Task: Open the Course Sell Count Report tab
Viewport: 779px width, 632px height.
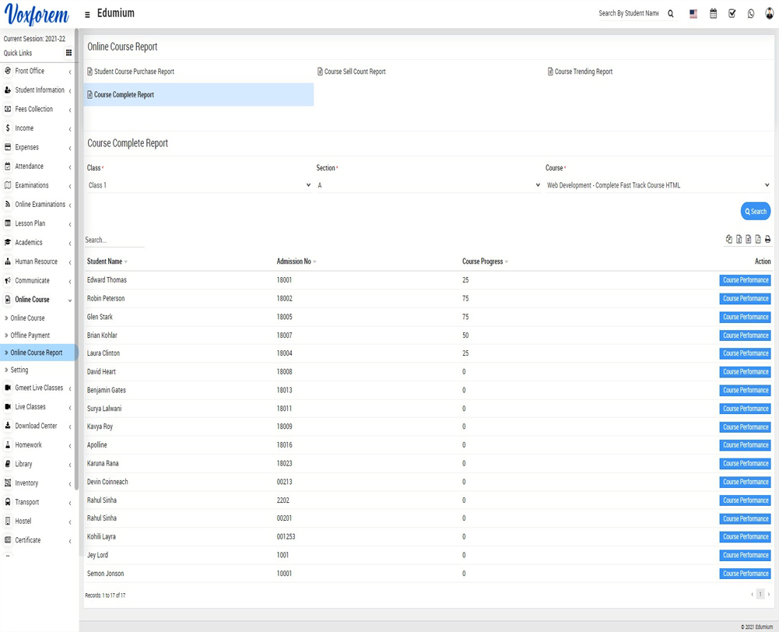Action: (355, 72)
